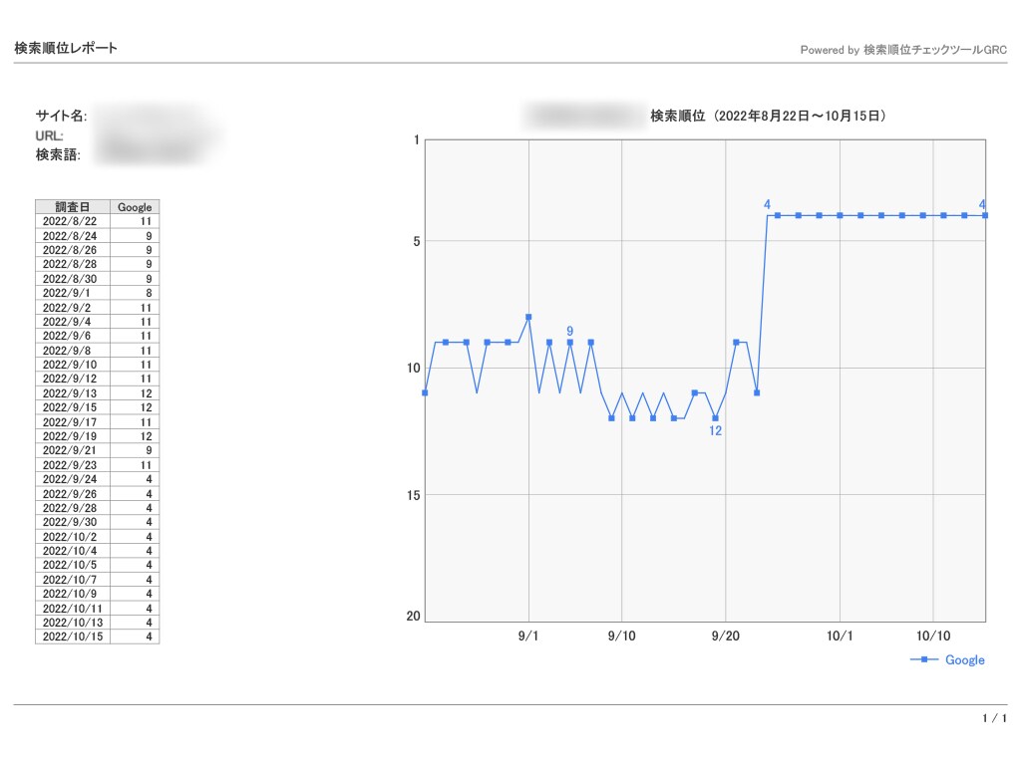Click the x-axis label 10/10
Screen dimensions: 1021x765
pyautogui.click(x=933, y=636)
